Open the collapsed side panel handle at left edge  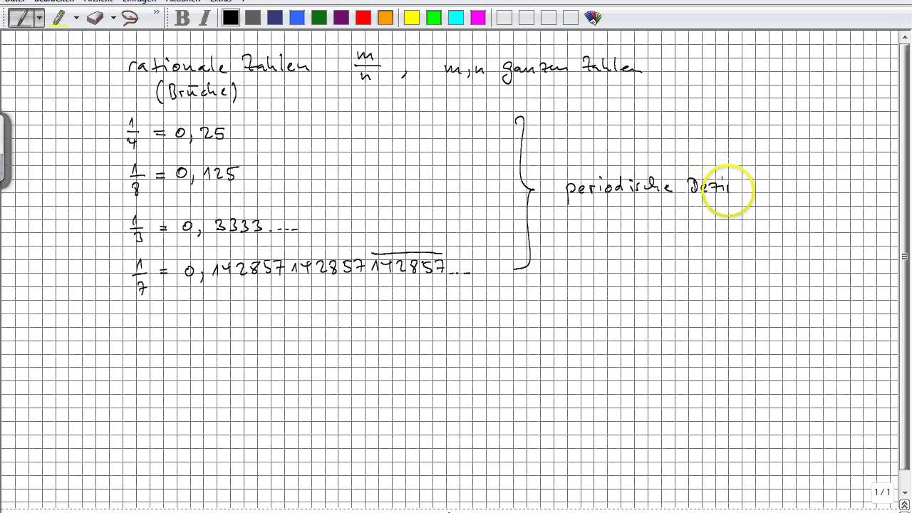pos(4,150)
